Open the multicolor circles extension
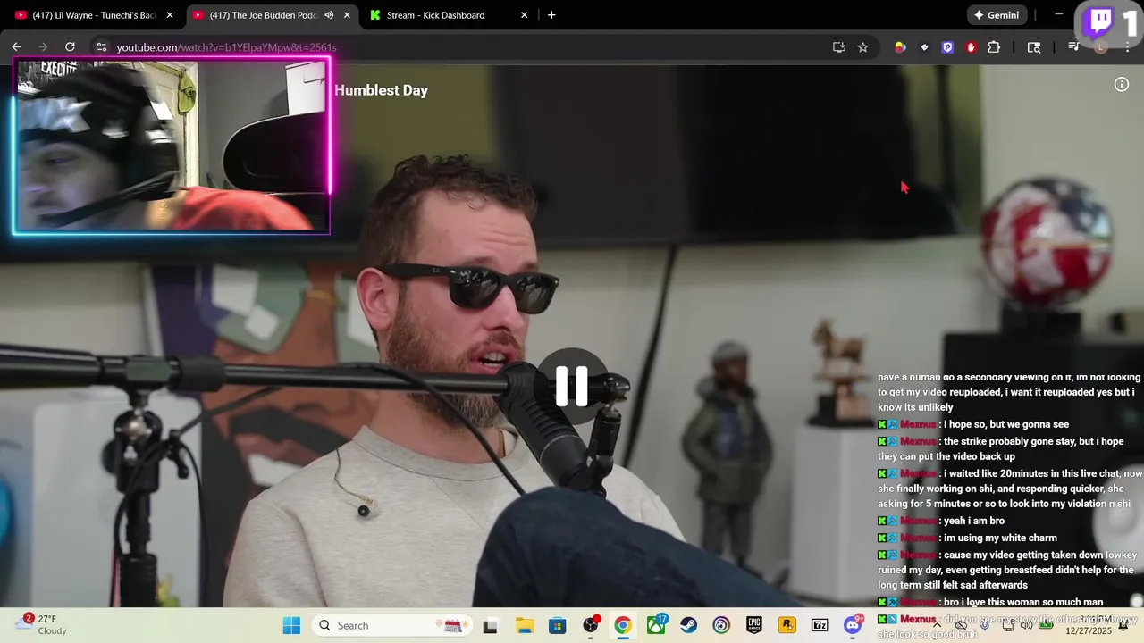The height and width of the screenshot is (643, 1144). pyautogui.click(x=900, y=47)
